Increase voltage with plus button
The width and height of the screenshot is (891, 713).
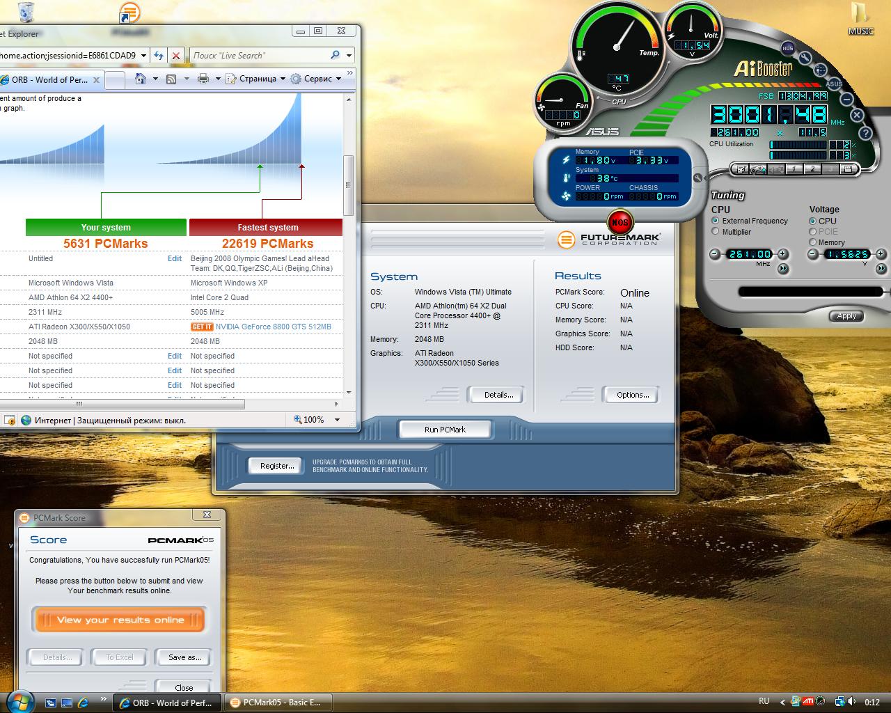pyautogui.click(x=881, y=254)
